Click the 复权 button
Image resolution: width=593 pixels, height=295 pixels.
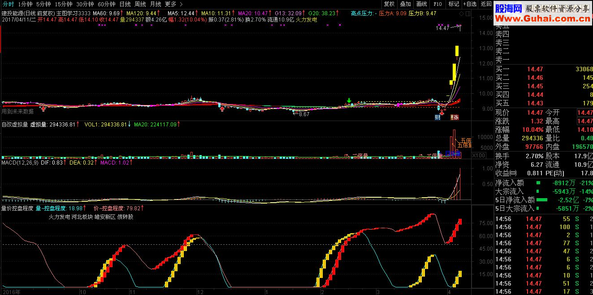click(390, 4)
